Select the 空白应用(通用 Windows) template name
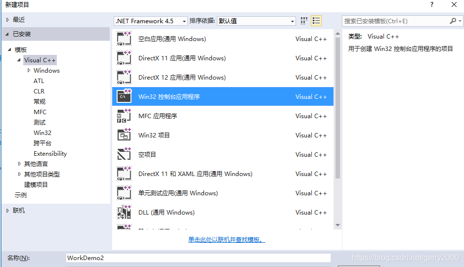Viewport: 464px width, 267px height. coord(172,39)
